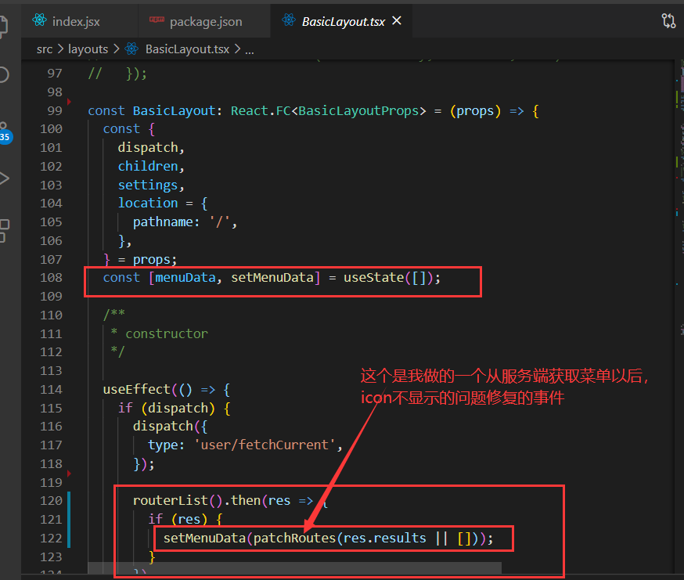Click BasicLayoutProps type on line 99
This screenshot has width=684, height=580.
[358, 111]
